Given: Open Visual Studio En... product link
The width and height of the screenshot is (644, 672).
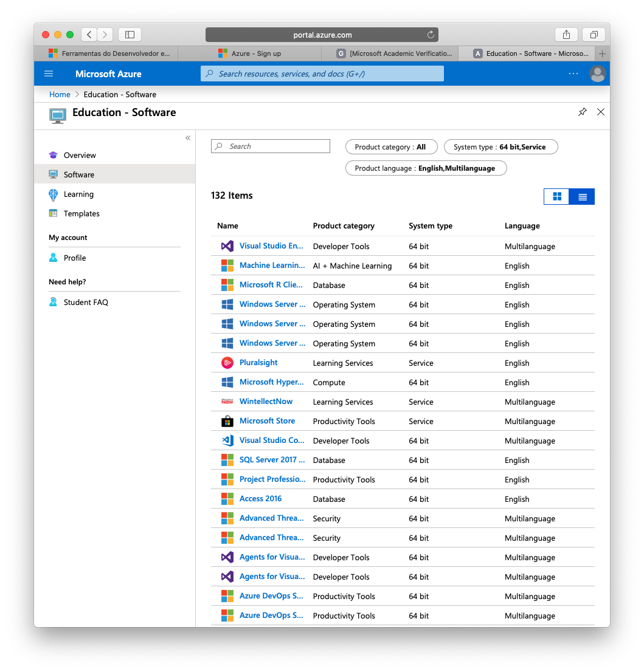Looking at the screenshot, I should click(x=271, y=245).
